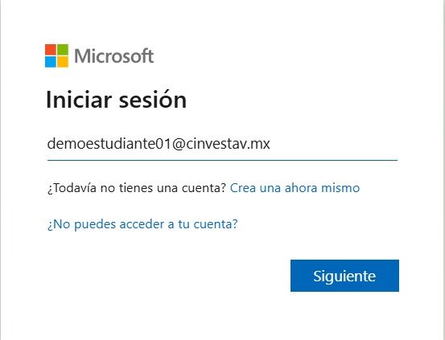Click the "Iniciar sesión" heading
445x340 pixels.
point(117,100)
